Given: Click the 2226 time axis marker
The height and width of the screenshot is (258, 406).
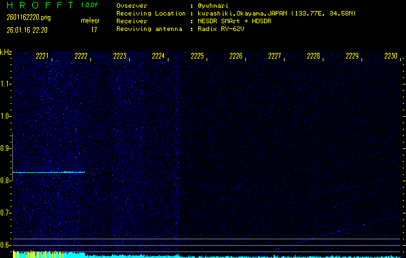Looking at the screenshot, I should (x=236, y=56).
